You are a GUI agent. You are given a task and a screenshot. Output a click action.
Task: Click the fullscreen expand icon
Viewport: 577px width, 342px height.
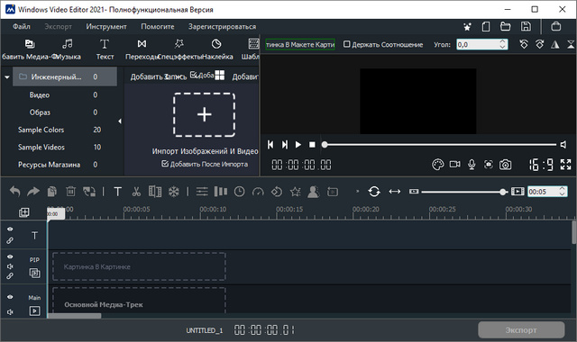[x=565, y=164]
